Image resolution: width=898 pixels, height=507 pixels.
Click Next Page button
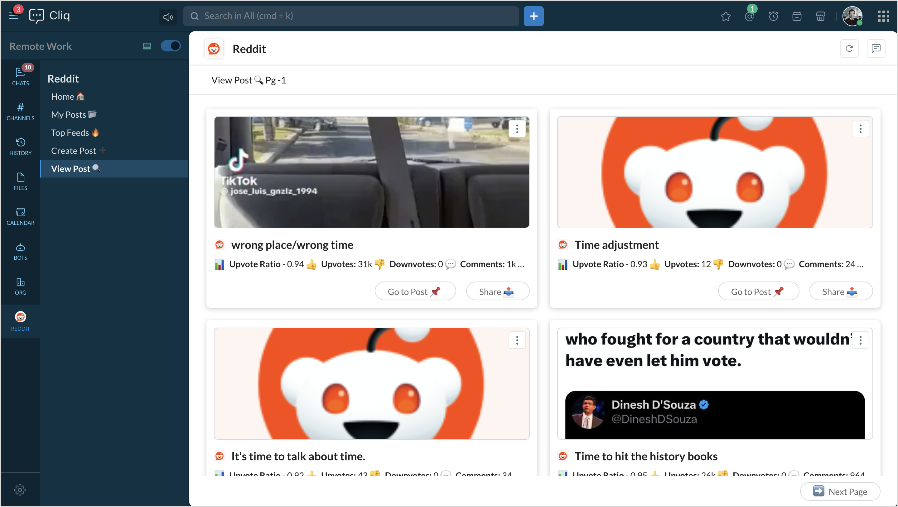(x=840, y=491)
